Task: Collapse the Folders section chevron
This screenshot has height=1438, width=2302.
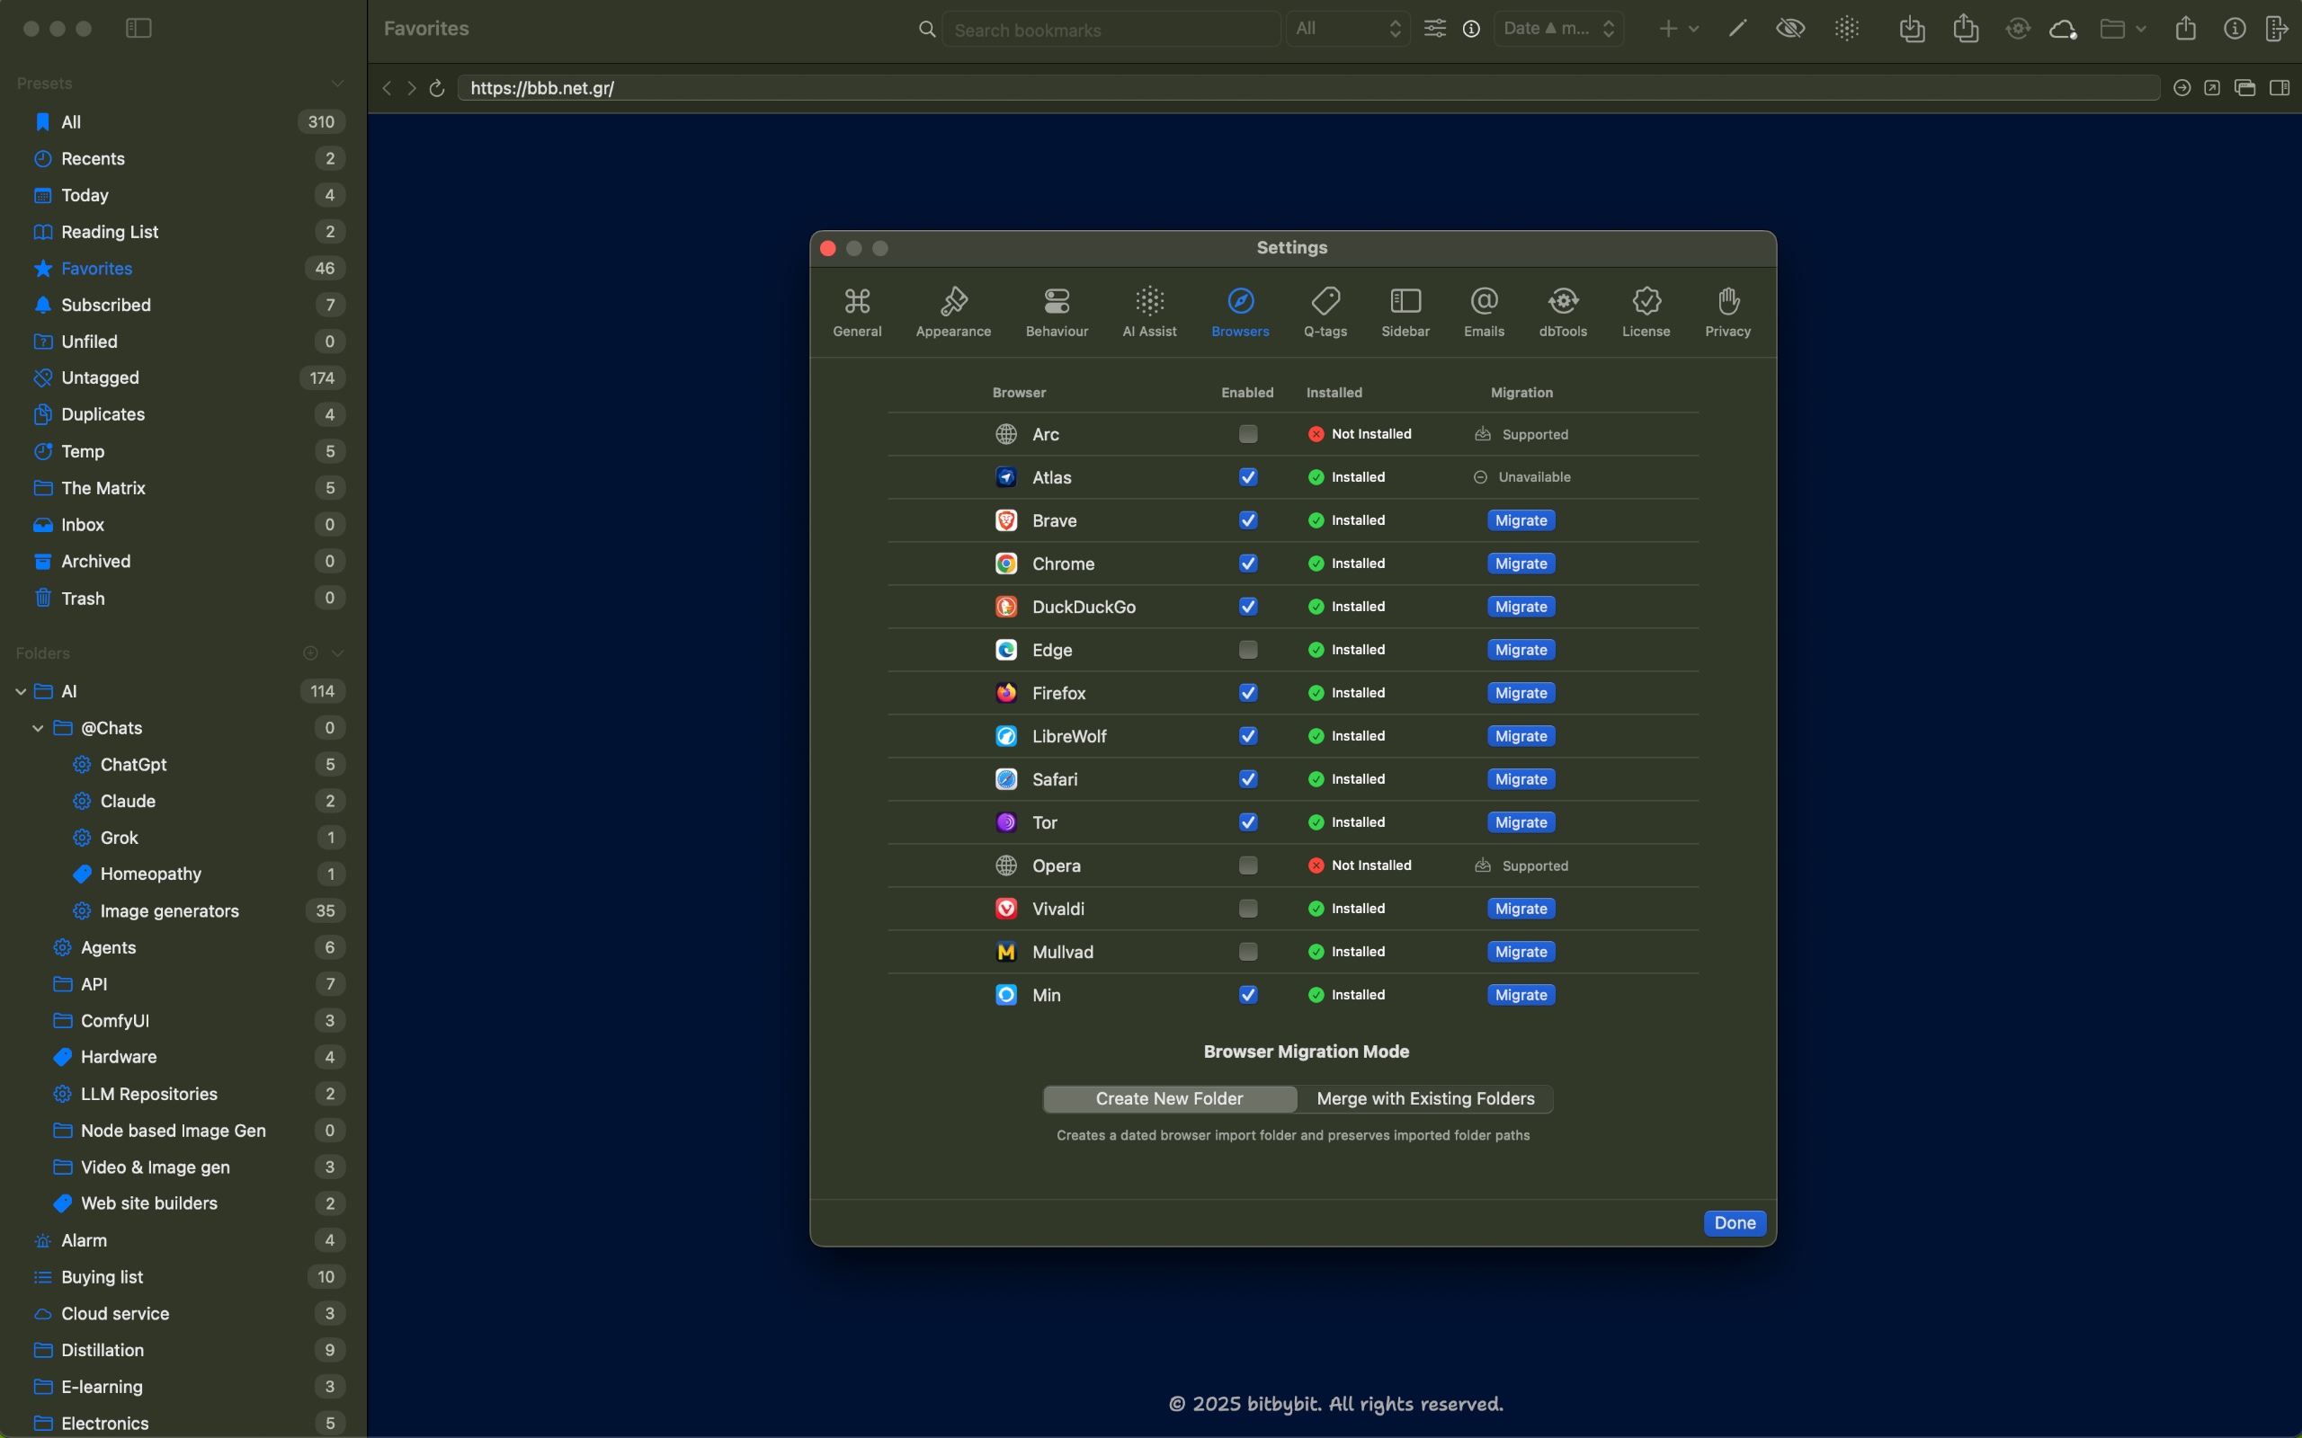Action: 336,653
